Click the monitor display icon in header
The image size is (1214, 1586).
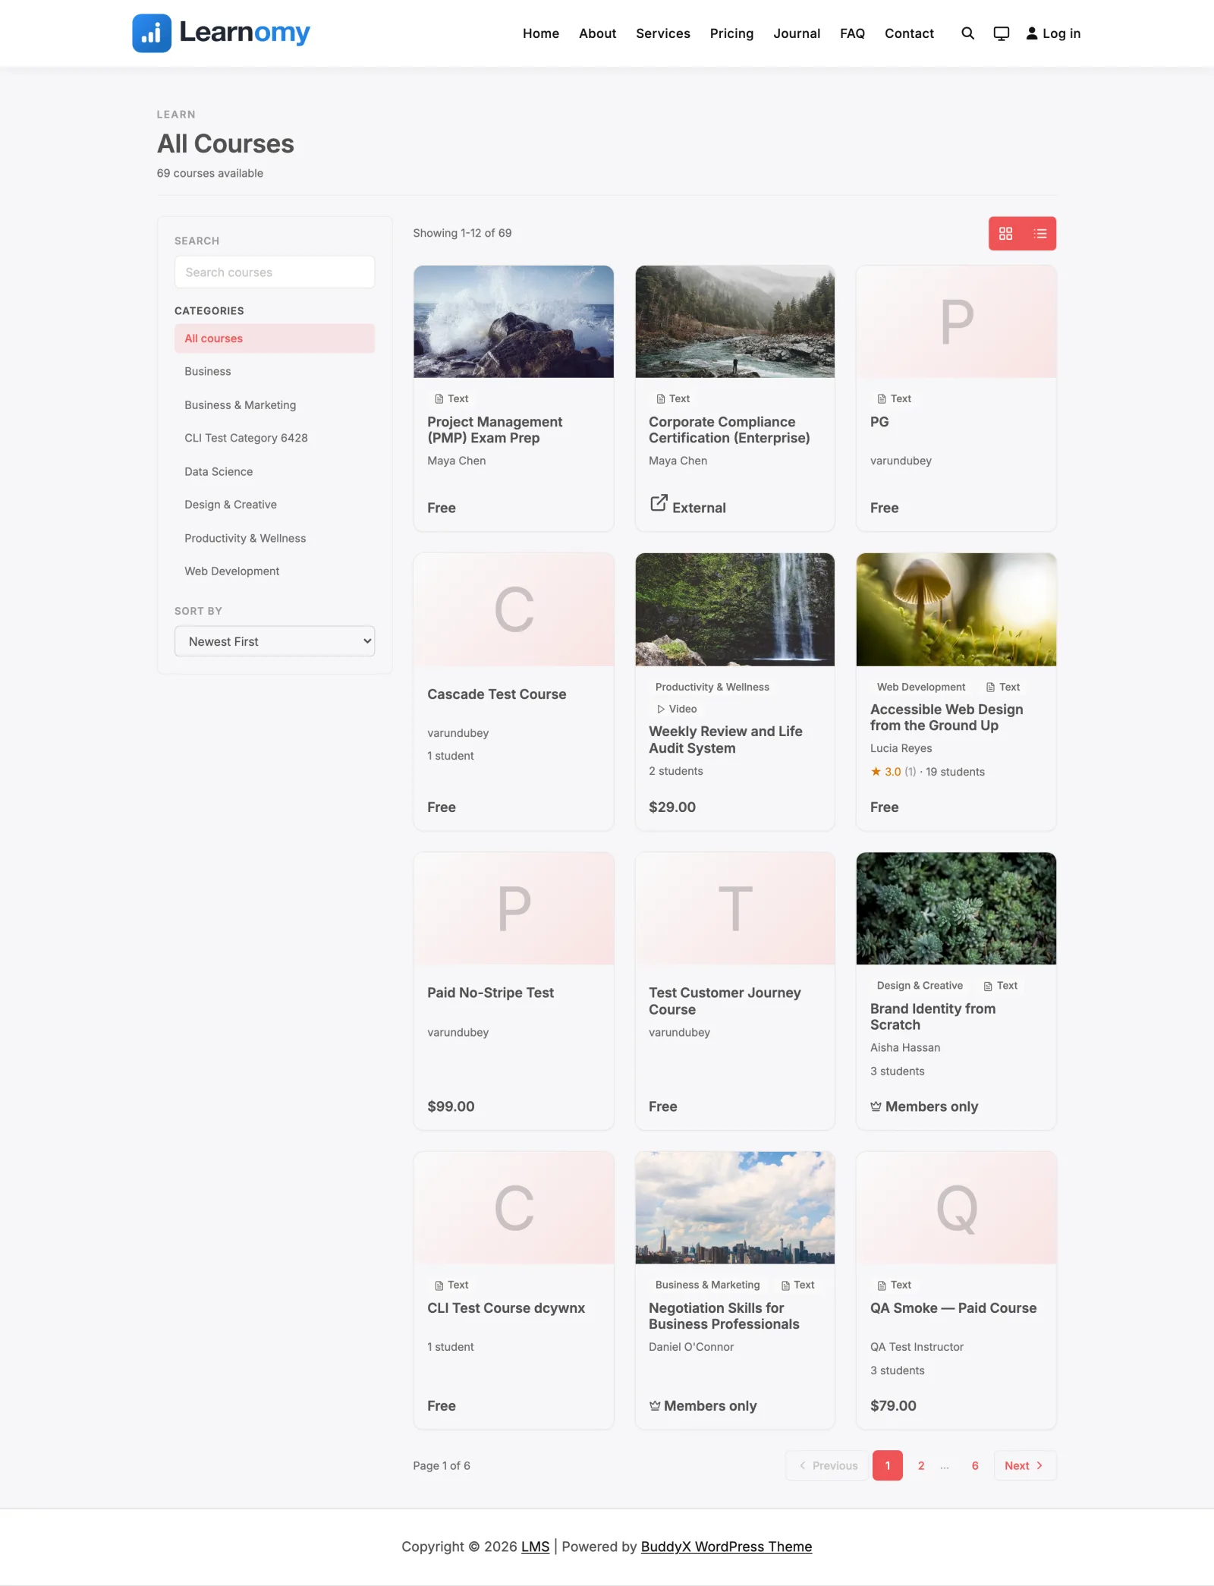pos(1002,33)
